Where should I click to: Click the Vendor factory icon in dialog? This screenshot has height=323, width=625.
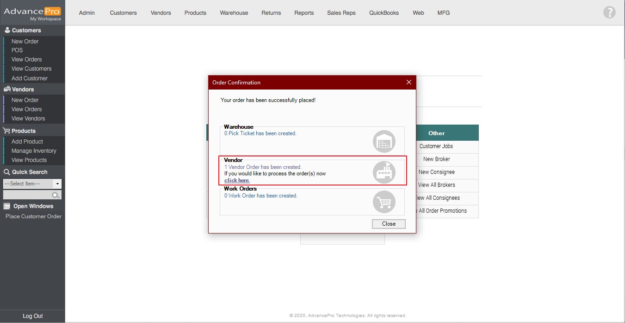click(x=384, y=172)
